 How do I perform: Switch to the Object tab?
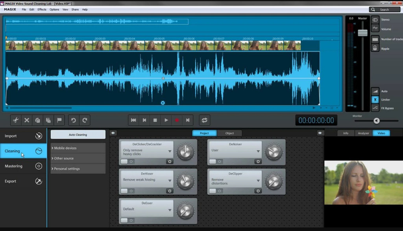229,133
